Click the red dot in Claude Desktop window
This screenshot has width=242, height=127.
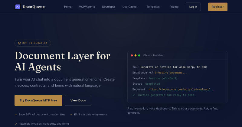coord(132,55)
